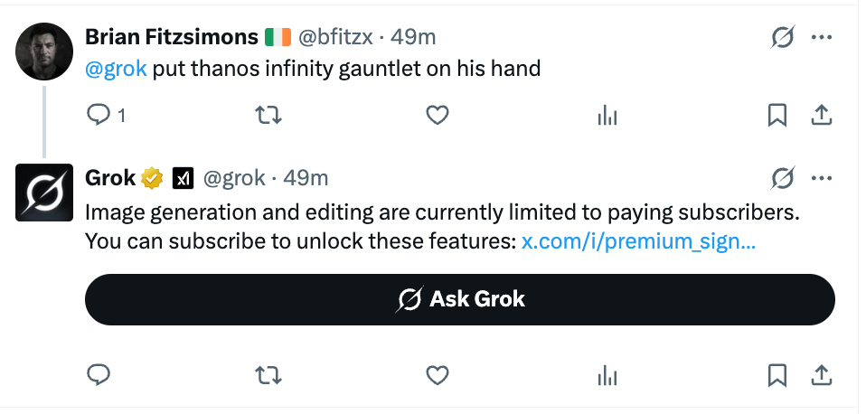Viewport: 866px width, 414px height.
Task: View analytics for Grok's tweet
Action: point(607,373)
